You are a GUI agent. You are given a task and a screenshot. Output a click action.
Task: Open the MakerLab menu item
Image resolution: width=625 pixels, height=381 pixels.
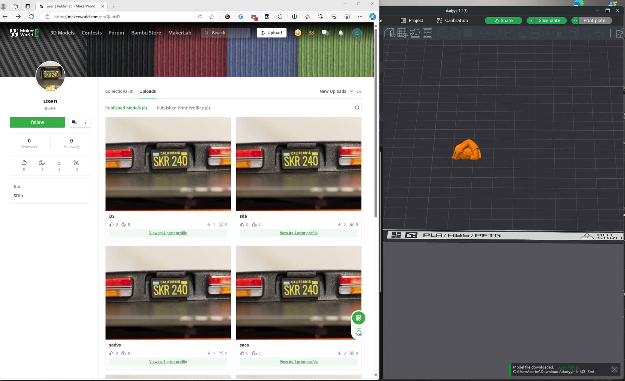(x=180, y=32)
